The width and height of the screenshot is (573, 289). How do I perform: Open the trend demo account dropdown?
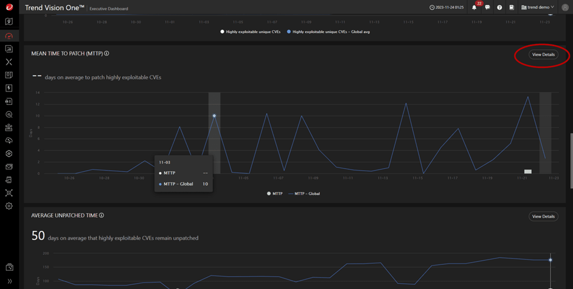tap(538, 7)
